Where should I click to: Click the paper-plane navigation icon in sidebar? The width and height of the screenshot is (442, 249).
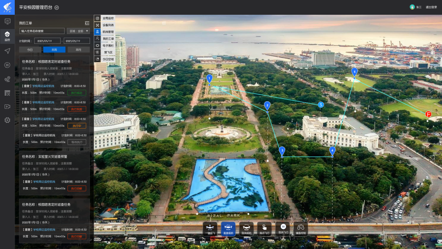pos(7,51)
